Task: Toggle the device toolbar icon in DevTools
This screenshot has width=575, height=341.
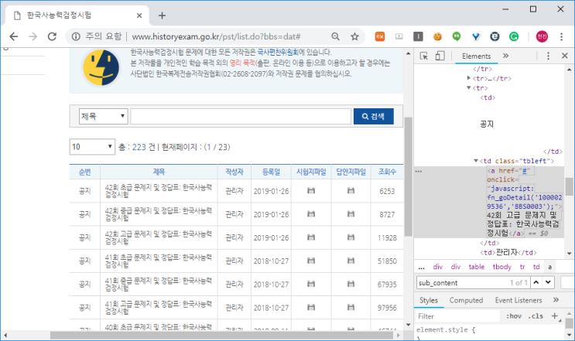Action: pos(439,56)
